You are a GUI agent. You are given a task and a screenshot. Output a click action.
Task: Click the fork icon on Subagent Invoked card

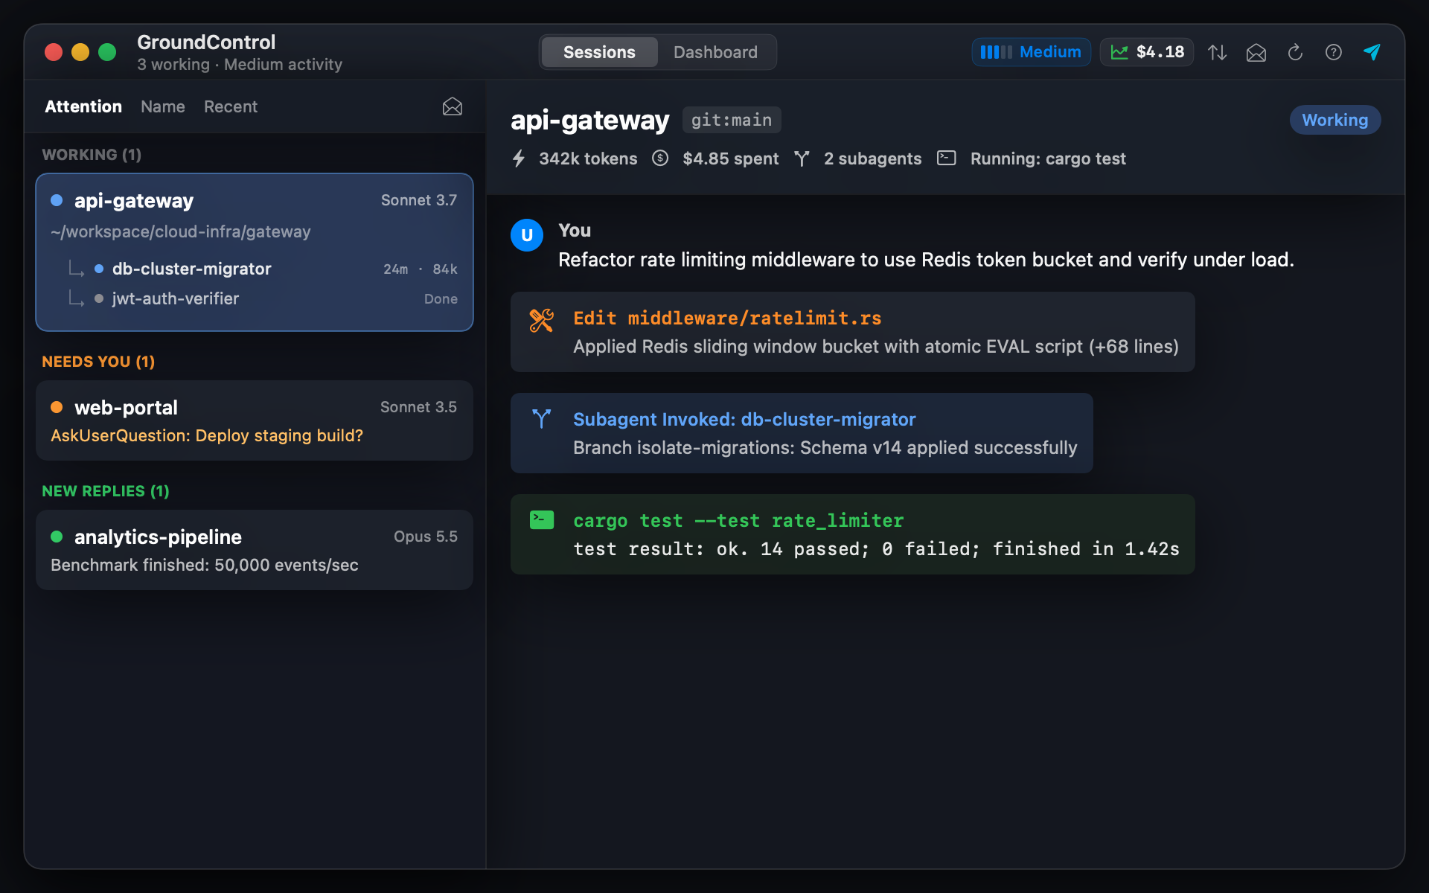pos(542,419)
